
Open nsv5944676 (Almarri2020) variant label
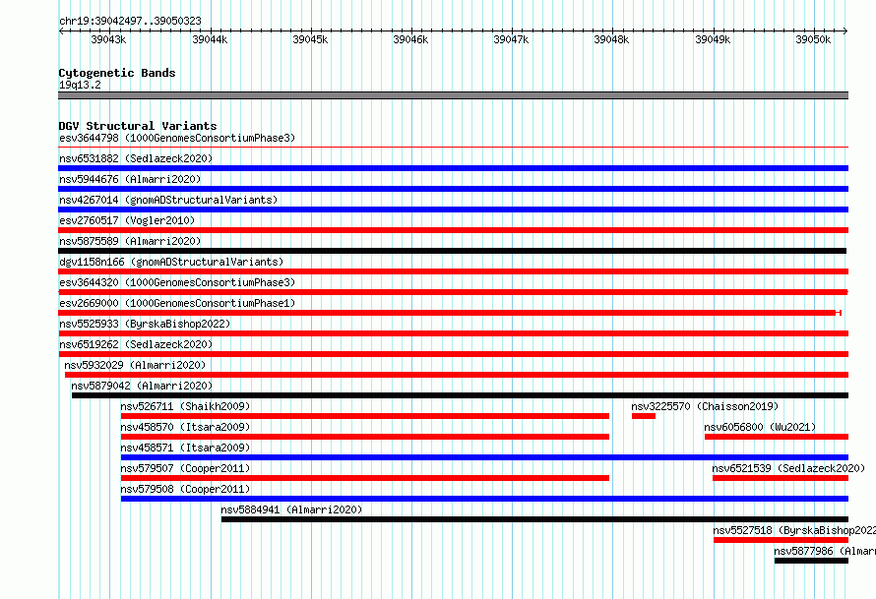[130, 179]
